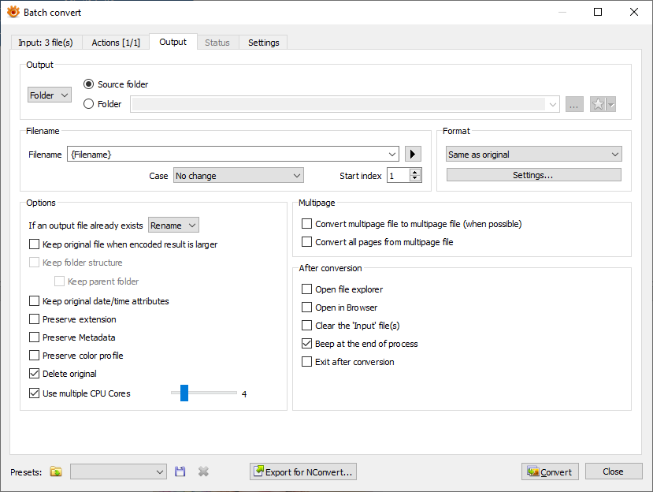Click the Convert button
This screenshot has width=653, height=492.
(550, 471)
